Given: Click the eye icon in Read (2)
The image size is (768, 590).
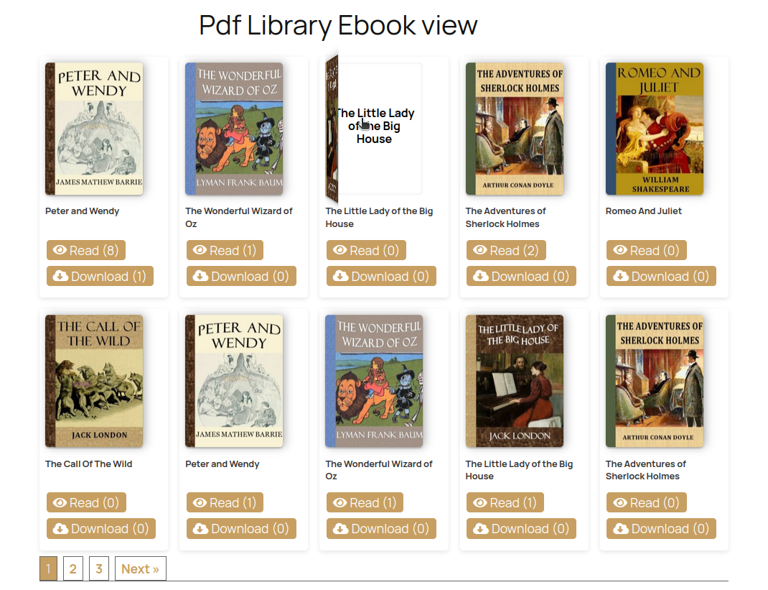Looking at the screenshot, I should (x=480, y=250).
